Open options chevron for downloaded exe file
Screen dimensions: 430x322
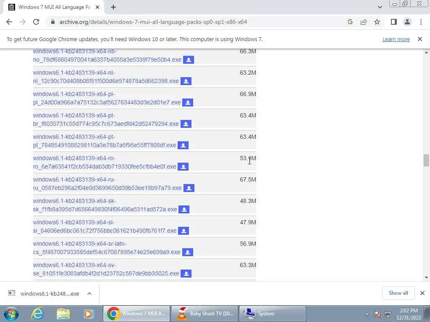point(89,293)
